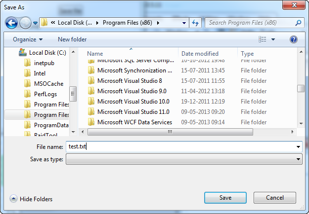
Task: Open the Organize dropdown menu
Action: [x=28, y=39]
